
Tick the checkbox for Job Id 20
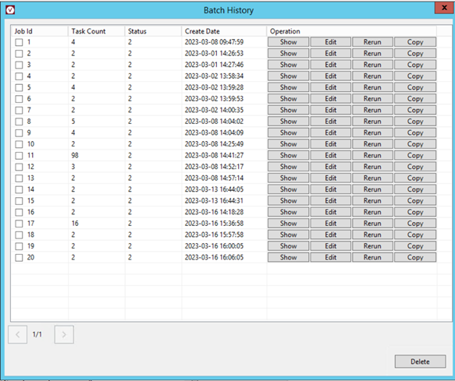[x=19, y=258]
